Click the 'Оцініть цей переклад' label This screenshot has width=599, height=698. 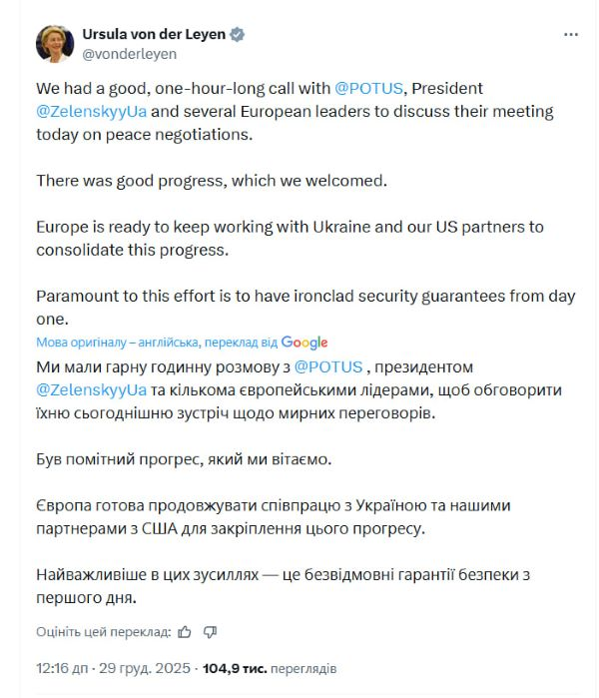(x=101, y=631)
